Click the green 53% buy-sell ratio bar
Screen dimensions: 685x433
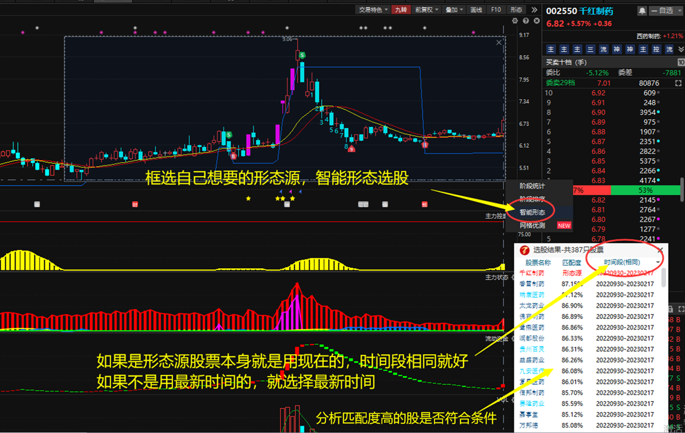646,190
